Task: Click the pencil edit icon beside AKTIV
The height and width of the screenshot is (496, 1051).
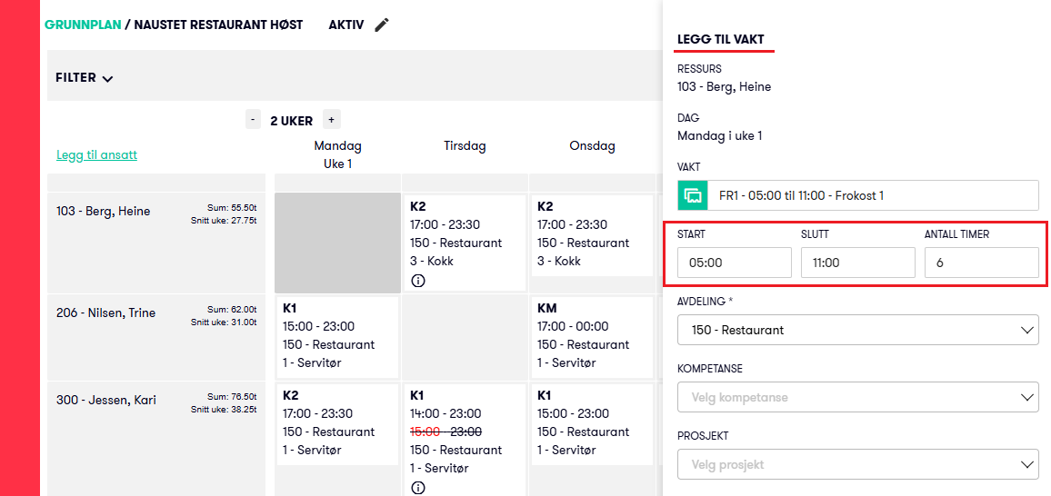Action: pos(382,25)
